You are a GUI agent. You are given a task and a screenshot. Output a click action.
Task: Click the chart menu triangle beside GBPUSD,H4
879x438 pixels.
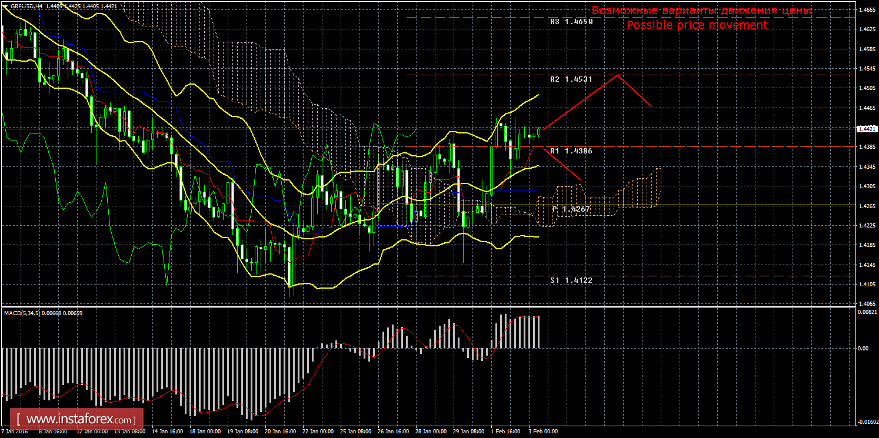(x=6, y=6)
